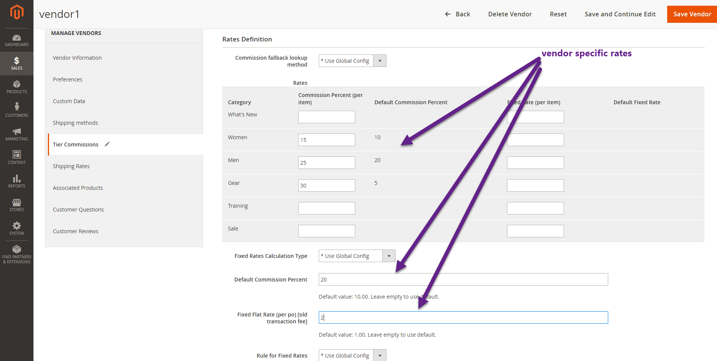Open Fixed Rates Calculation Type dropdown
The image size is (717, 361).
pos(357,256)
